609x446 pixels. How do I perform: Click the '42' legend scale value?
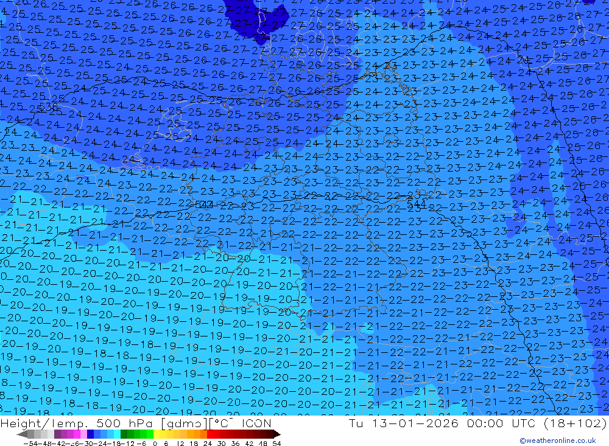click(249, 444)
